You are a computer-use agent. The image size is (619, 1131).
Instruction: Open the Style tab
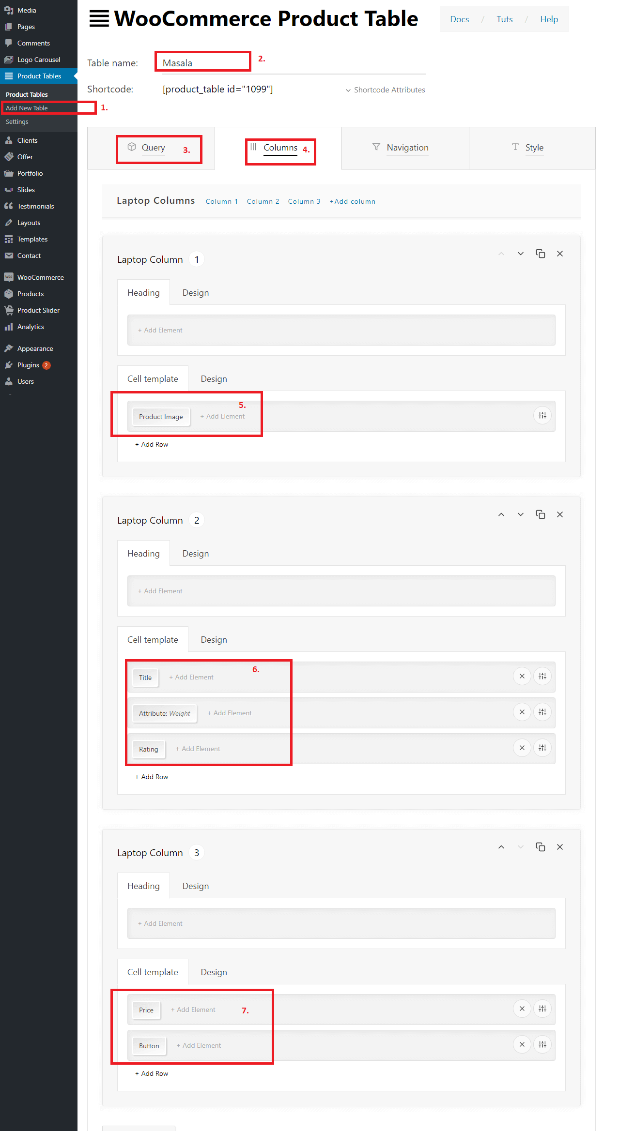pyautogui.click(x=532, y=148)
